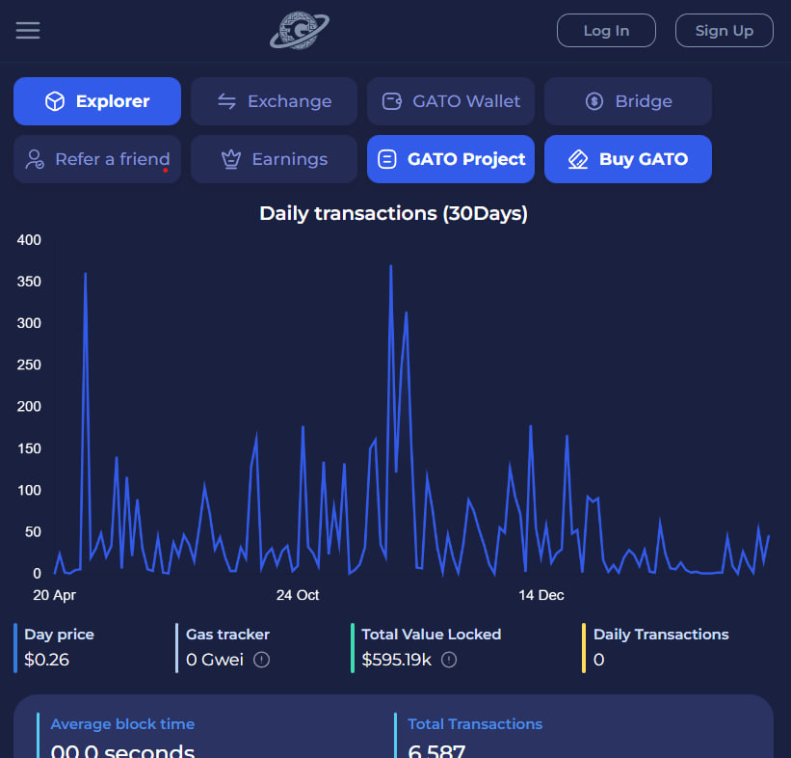The height and width of the screenshot is (758, 791).
Task: Click the 20 Apr axis label
Action: [54, 595]
